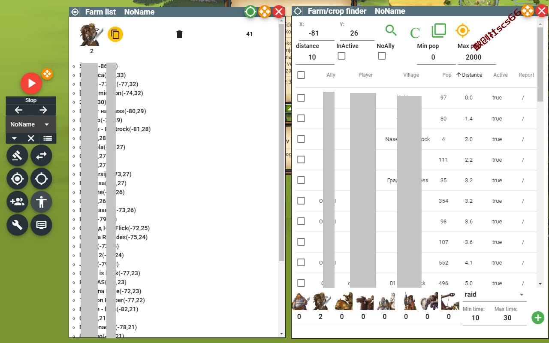The image size is (549, 343).
Task: Click the yellow copy farm list icon
Action: pyautogui.click(x=115, y=34)
